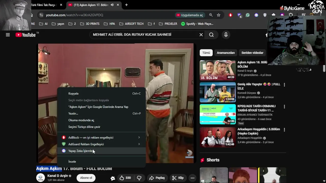The height and width of the screenshot is (183, 326).
Task: Choose Kopyala in the context menu
Action: pyautogui.click(x=101, y=94)
